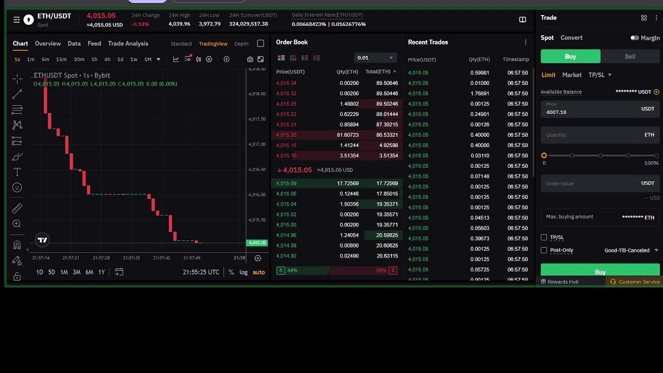Open the TP/SL order type dropdown
The image size is (663, 373).
click(x=600, y=75)
